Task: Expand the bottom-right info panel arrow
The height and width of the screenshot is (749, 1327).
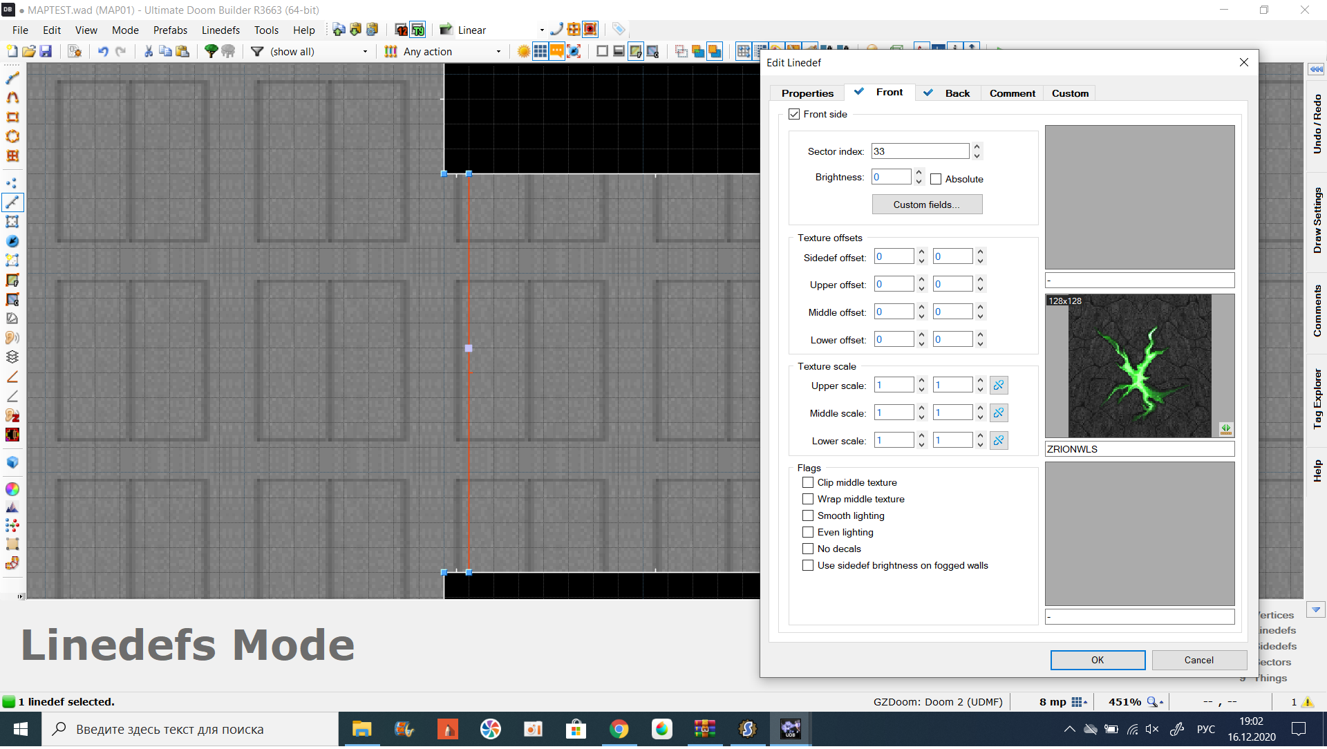Action: 1316,610
